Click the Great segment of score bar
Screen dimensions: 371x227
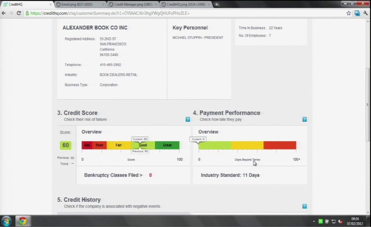167,145
